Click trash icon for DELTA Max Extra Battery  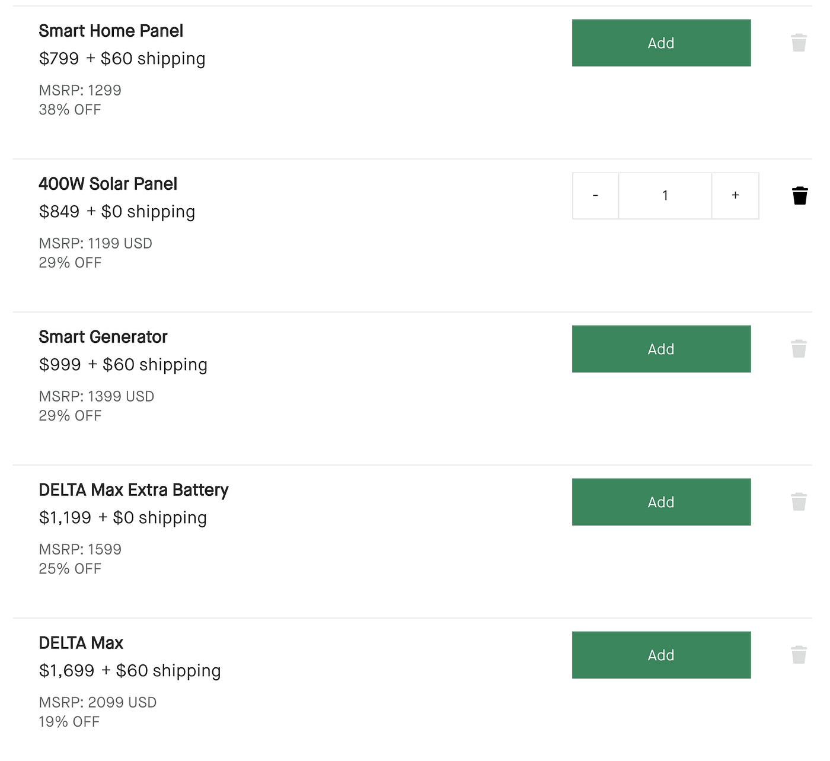(x=799, y=502)
